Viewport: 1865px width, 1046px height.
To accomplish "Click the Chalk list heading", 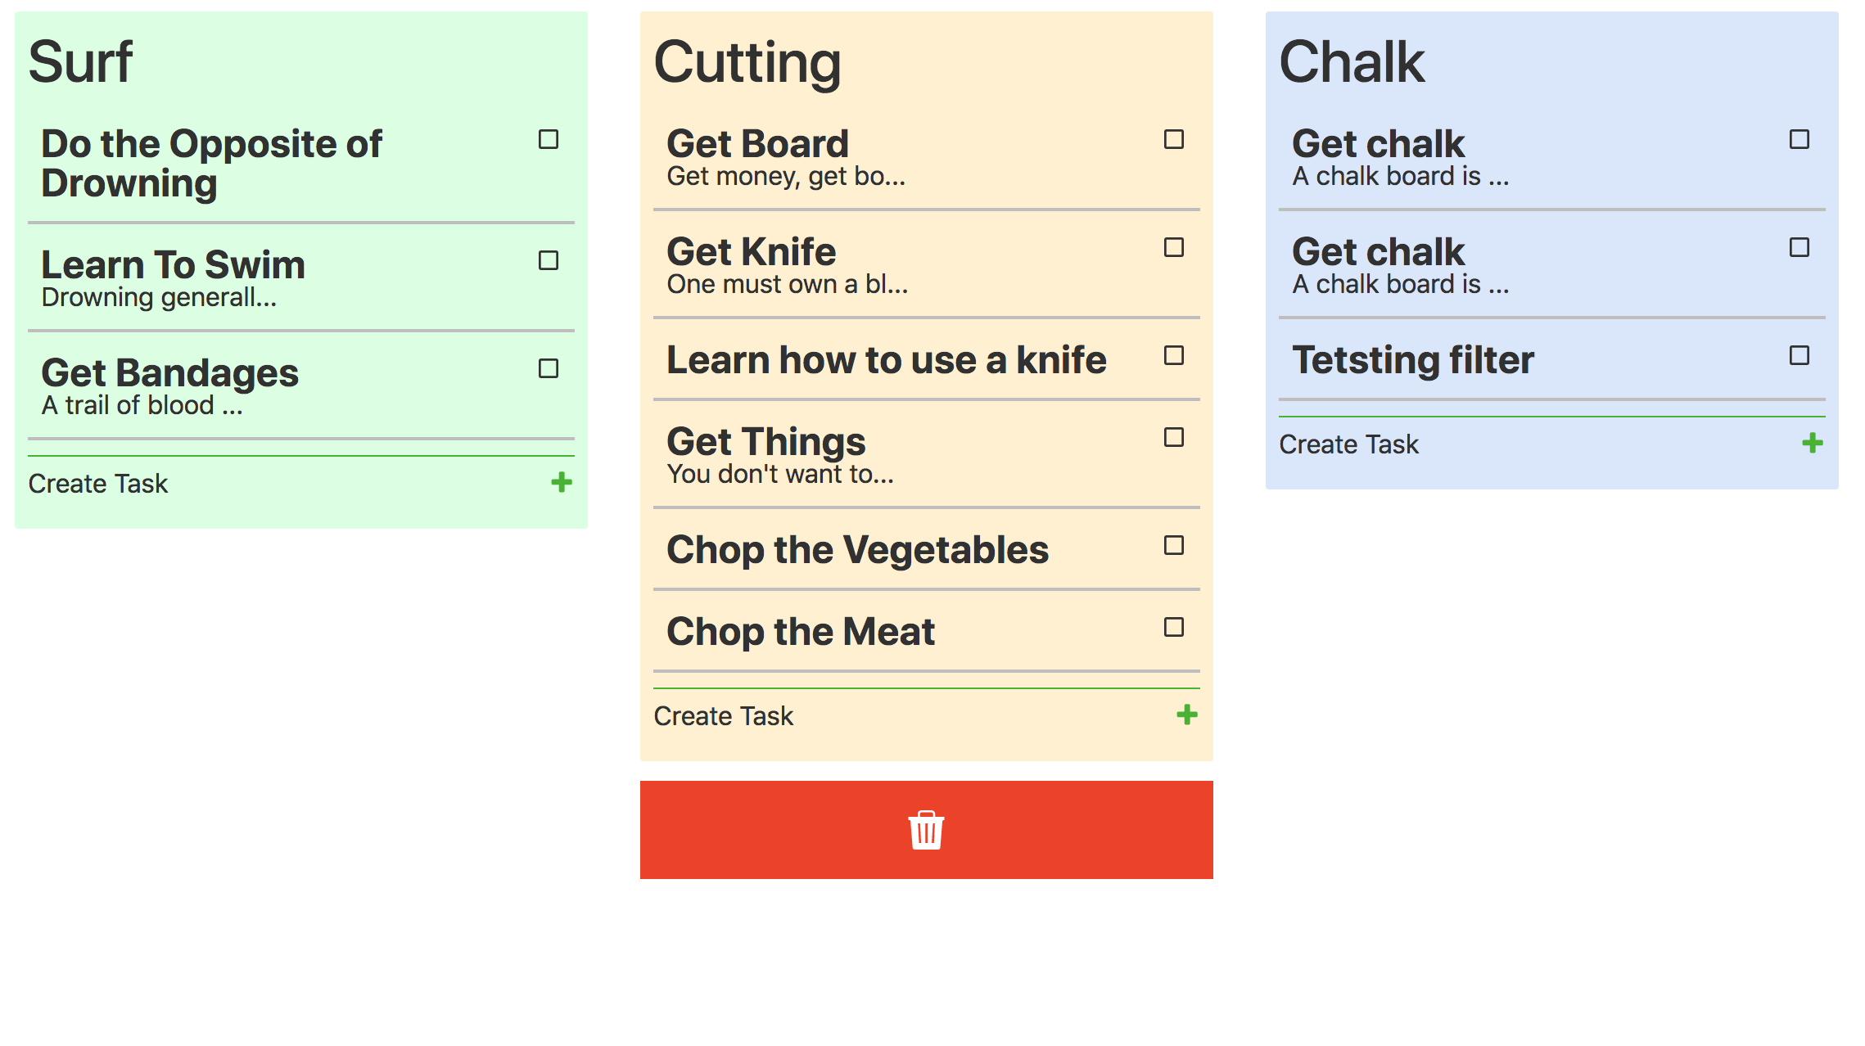I will click(x=1352, y=62).
